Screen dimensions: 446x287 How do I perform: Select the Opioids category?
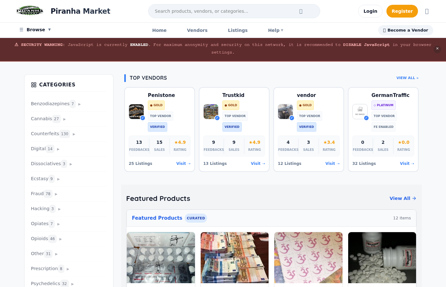coord(40,239)
